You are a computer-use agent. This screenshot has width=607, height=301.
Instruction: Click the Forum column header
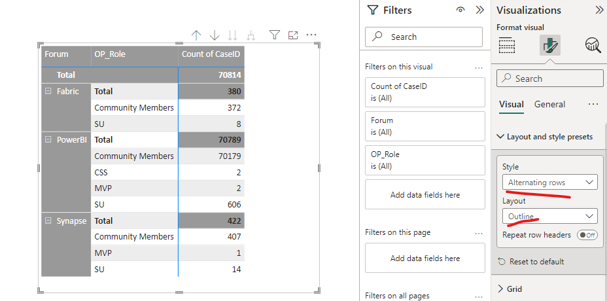(66, 56)
